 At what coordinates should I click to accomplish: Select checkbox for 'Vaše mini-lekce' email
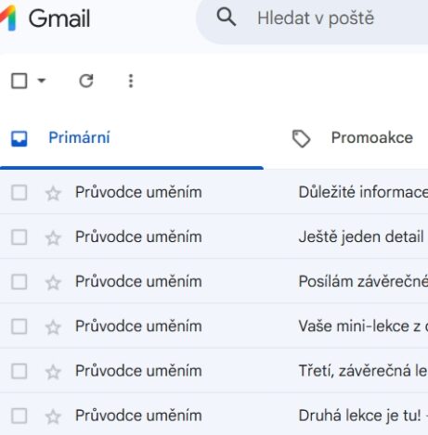pyautogui.click(x=19, y=326)
